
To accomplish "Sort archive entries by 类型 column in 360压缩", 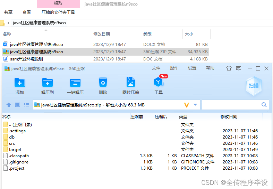I will coord(183,117).
